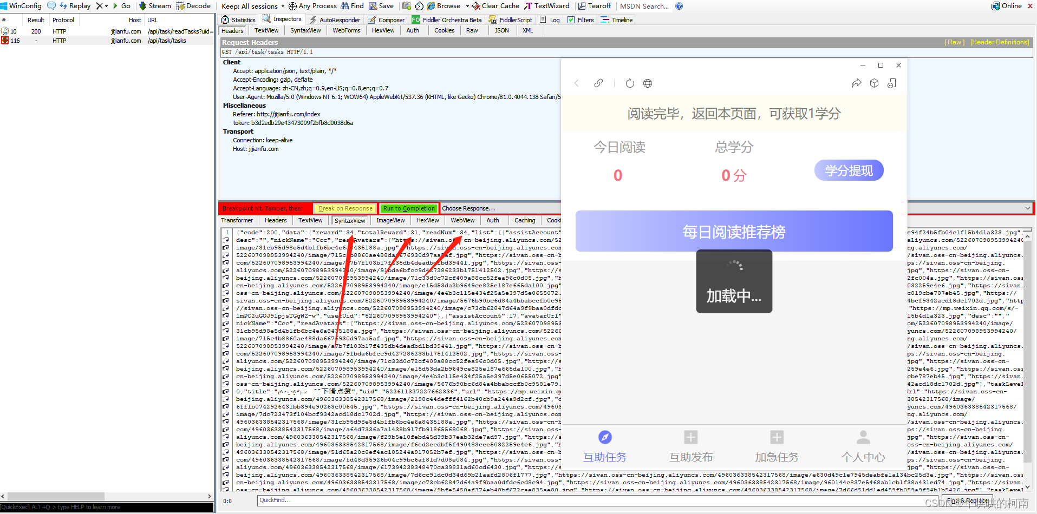Click the device icon at browser top right

pyautogui.click(x=892, y=83)
